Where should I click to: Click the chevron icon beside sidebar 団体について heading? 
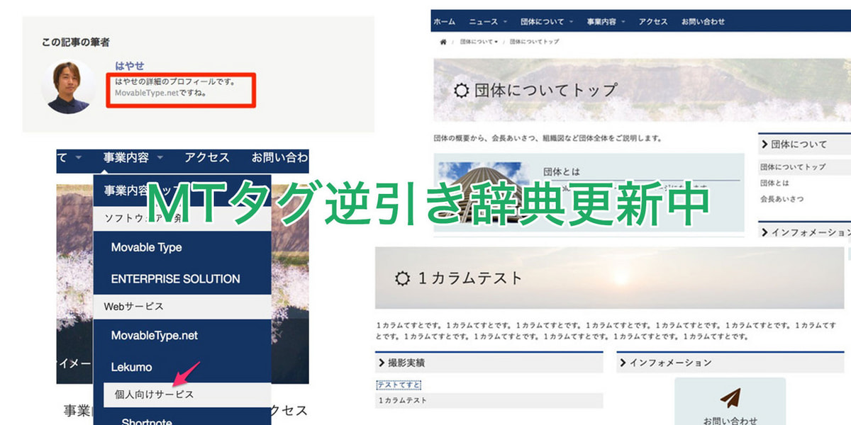pyautogui.click(x=764, y=144)
